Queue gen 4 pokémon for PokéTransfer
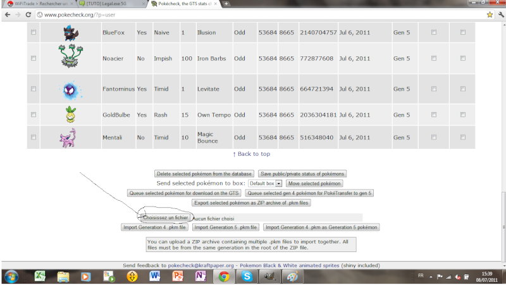The image size is (506, 285). point(309,193)
